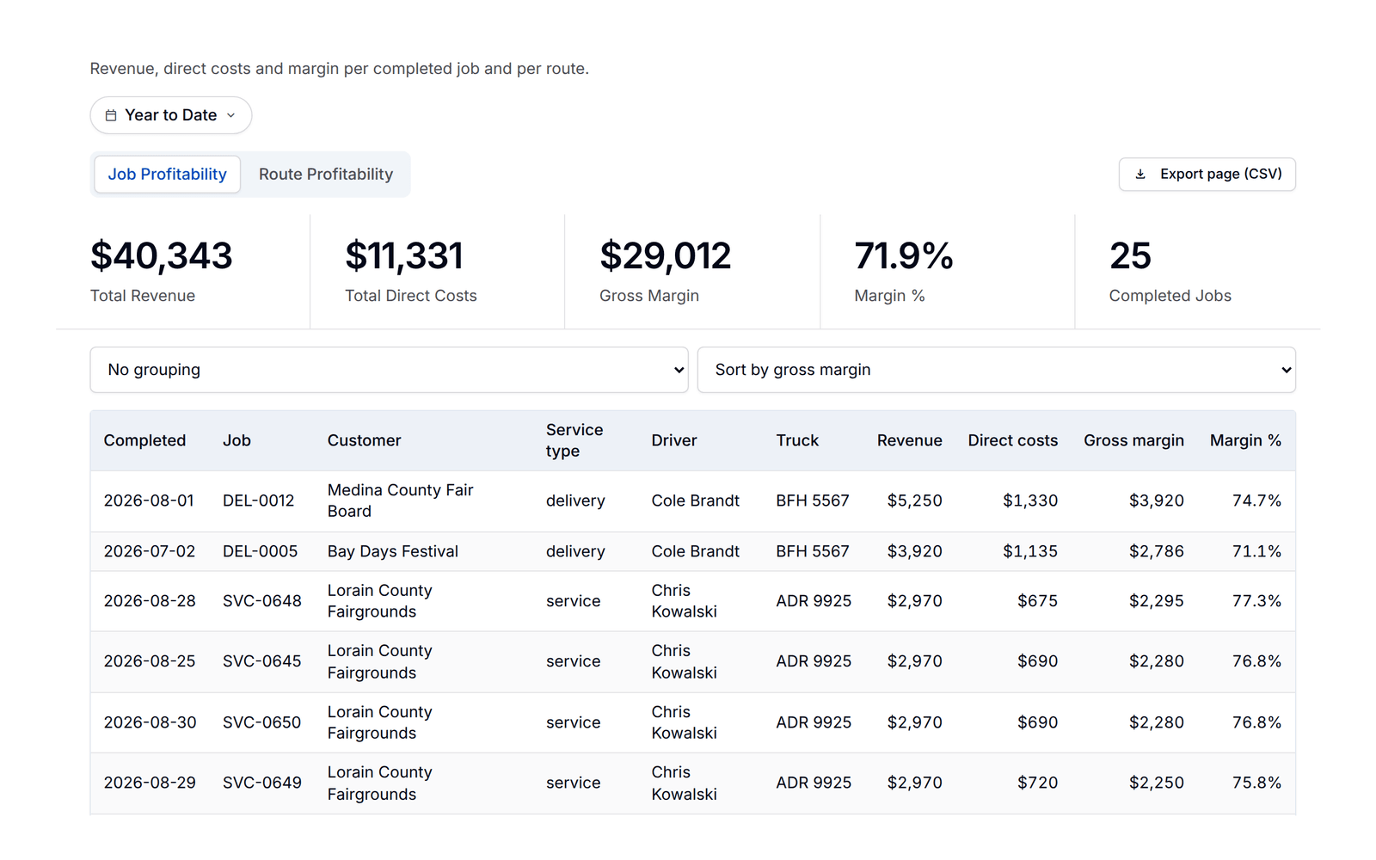The height and width of the screenshot is (860, 1376).
Task: Click the $1,135 direct costs cell
Action: [x=1030, y=551]
